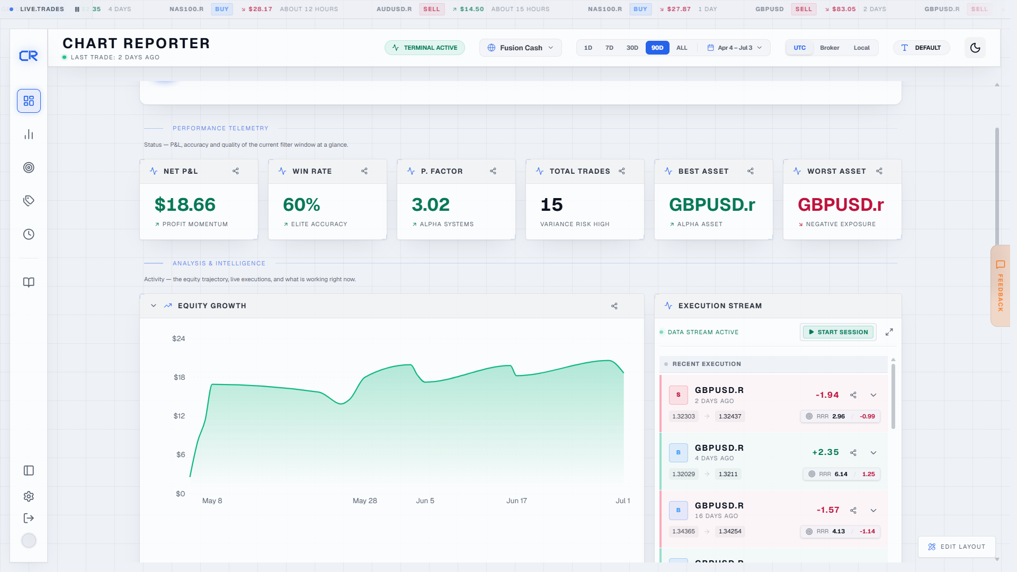Screen dimensions: 1017x572
Task: Open the book journal sidebar icon
Action: pyautogui.click(x=29, y=282)
